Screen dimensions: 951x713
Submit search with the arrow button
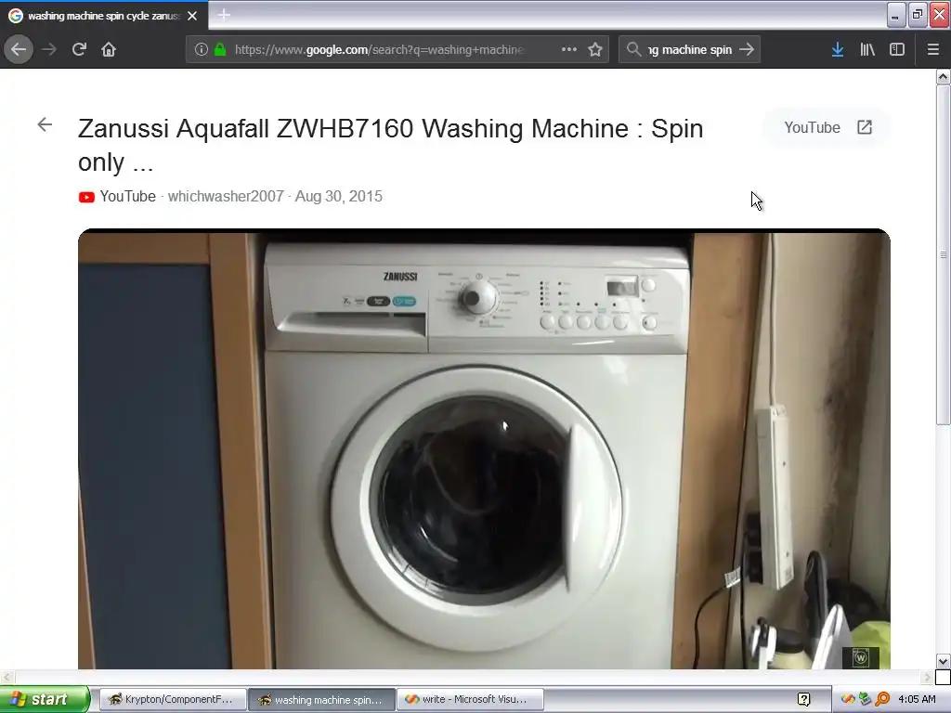click(x=748, y=49)
